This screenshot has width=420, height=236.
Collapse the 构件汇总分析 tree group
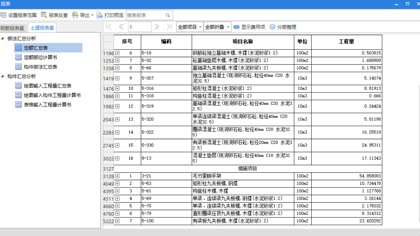(3, 76)
